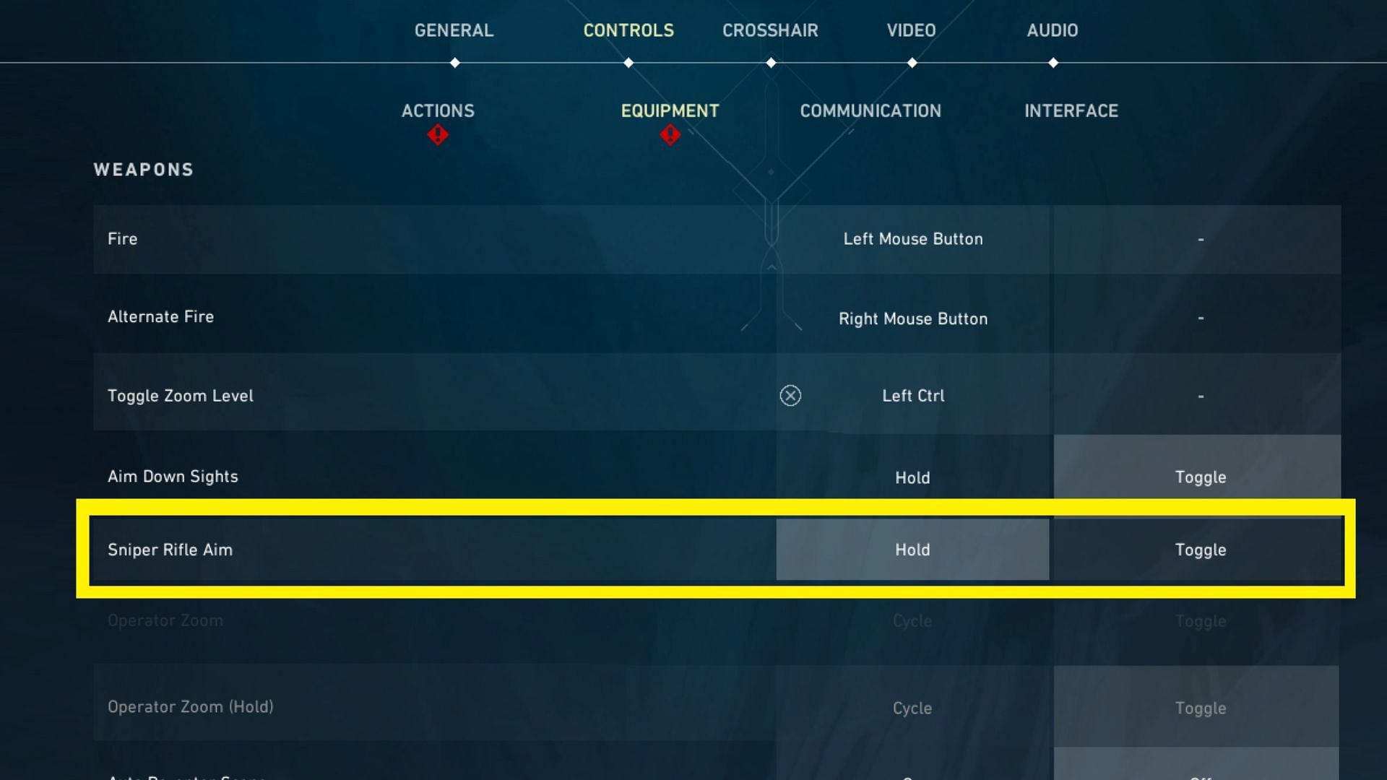Click Fire weapon keybinding field
Screen dimensions: 1387x780
click(912, 238)
